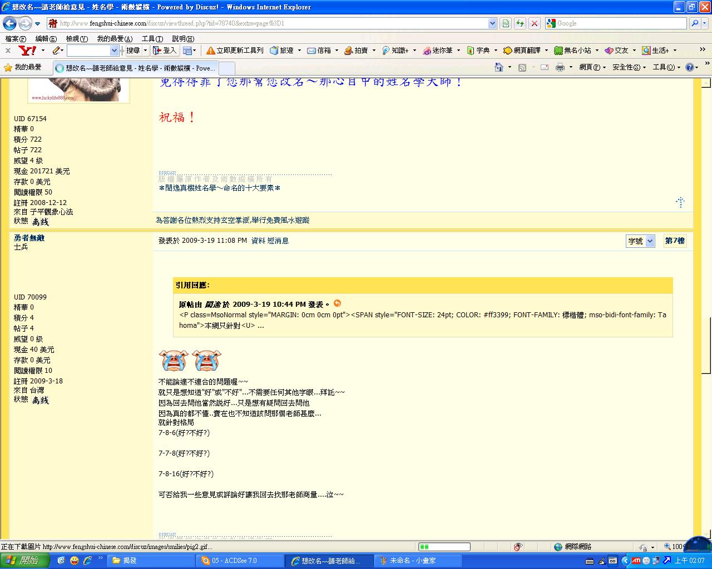Open the 檢視 menu
Screen dimensions: 712x569
coord(76,39)
